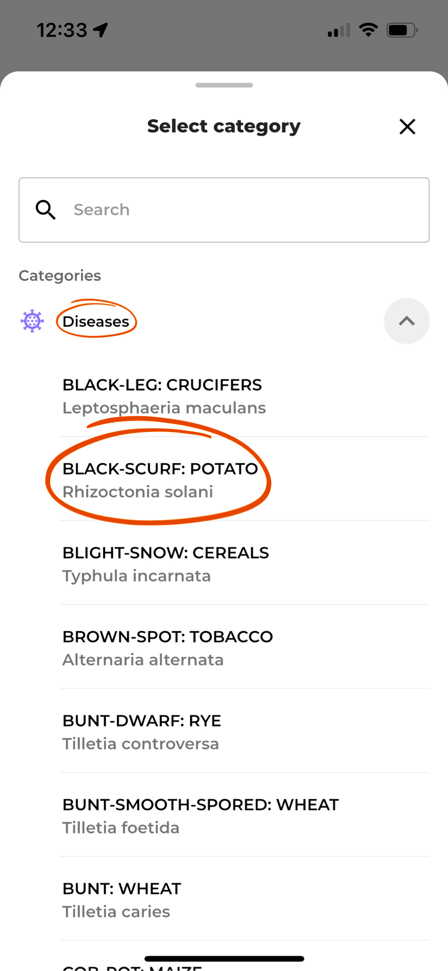Pick BROWN-SPOT: TOBACCO from list

[x=244, y=647]
